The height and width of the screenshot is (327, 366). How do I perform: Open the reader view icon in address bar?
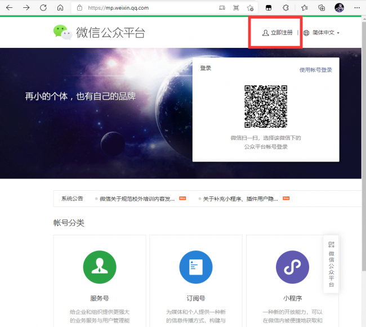[x=222, y=8]
